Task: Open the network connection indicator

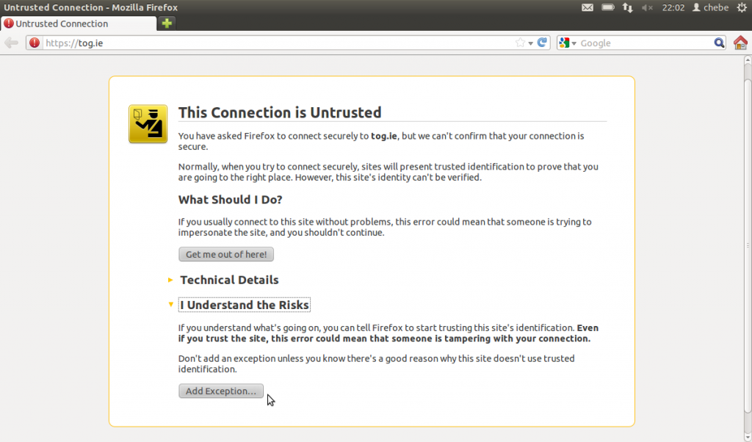Action: (627, 7)
